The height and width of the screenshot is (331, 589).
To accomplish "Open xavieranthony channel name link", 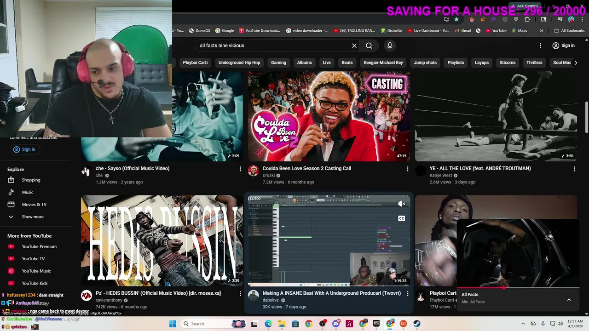I will 109,300.
